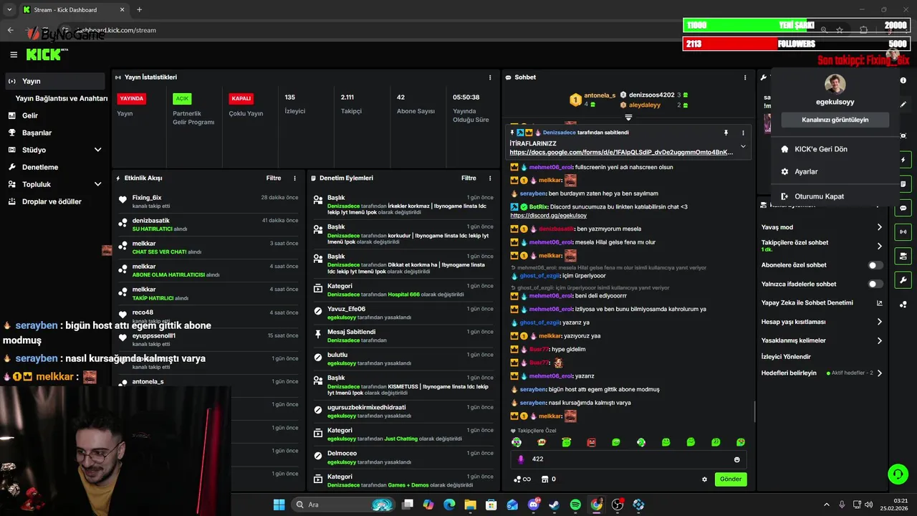Open the emoji picker in the chat input

pos(736,459)
